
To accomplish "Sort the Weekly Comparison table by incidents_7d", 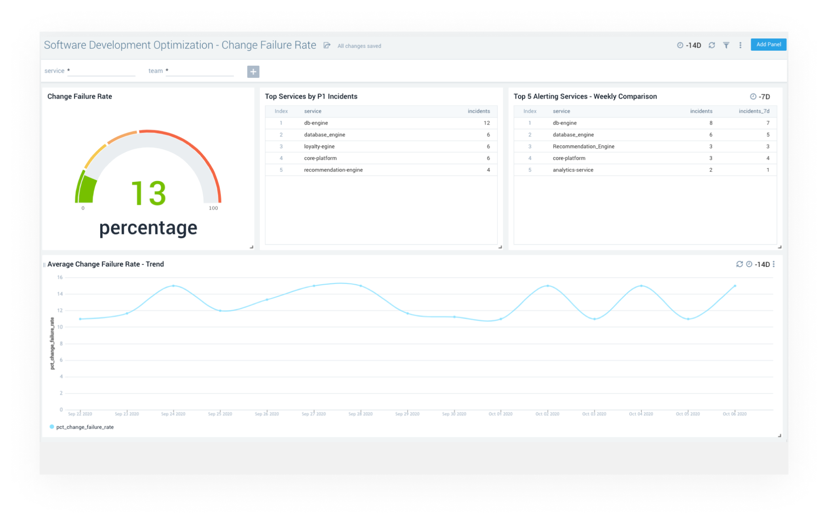I will point(754,111).
